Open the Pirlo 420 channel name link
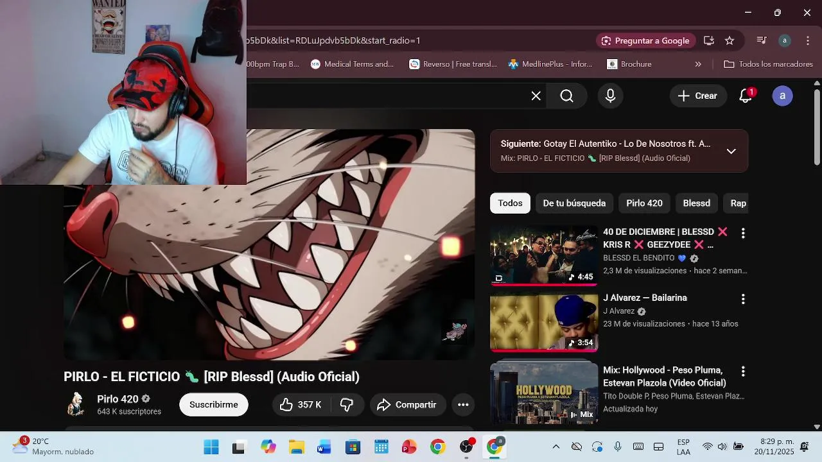Screen dimensions: 822x462 coord(118,399)
